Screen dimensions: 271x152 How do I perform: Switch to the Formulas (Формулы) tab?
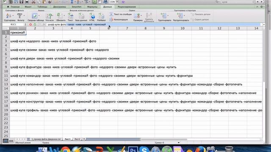[92, 7]
